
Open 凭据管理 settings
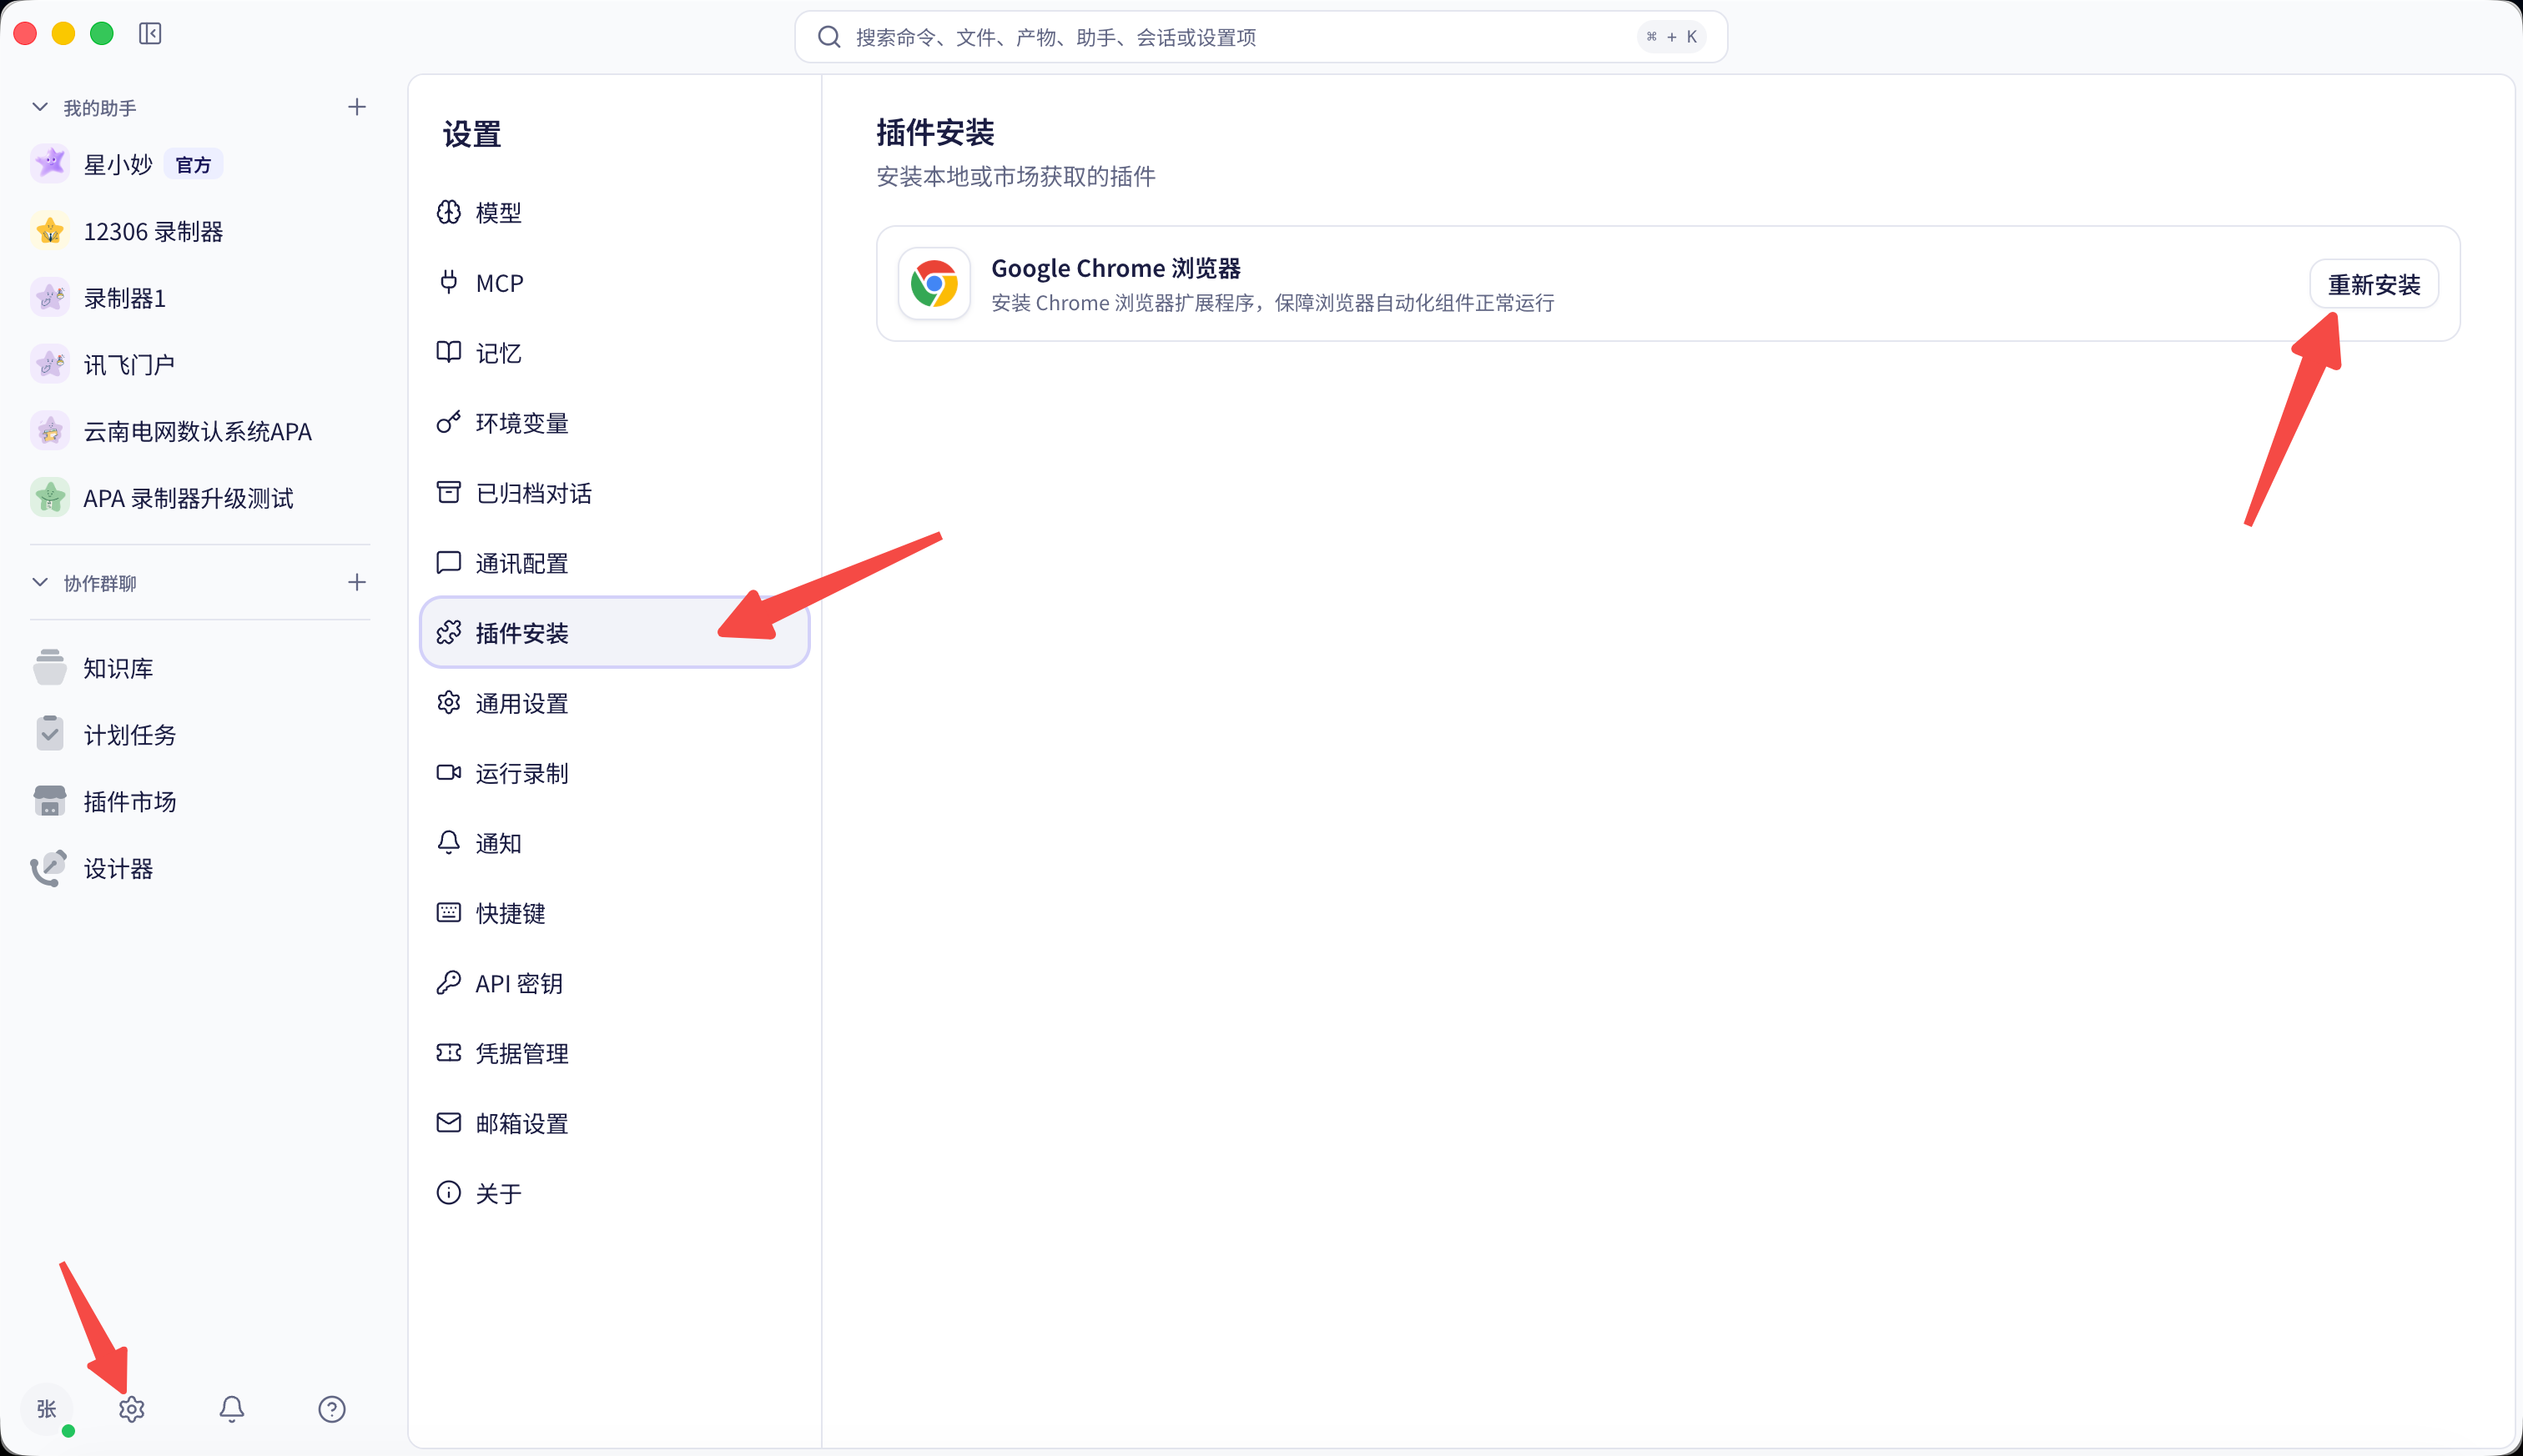614,1053
